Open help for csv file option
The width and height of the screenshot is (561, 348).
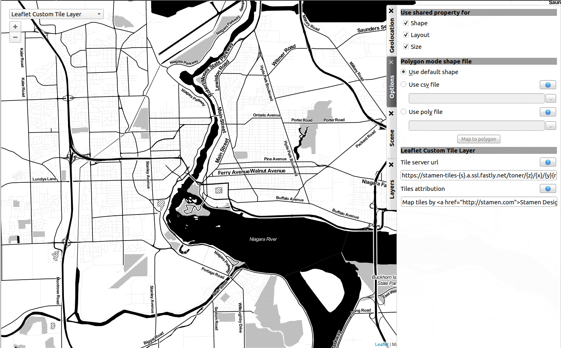click(x=548, y=85)
